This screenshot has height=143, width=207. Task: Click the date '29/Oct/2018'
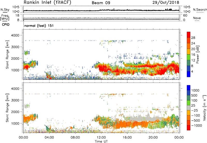coord(166,3)
